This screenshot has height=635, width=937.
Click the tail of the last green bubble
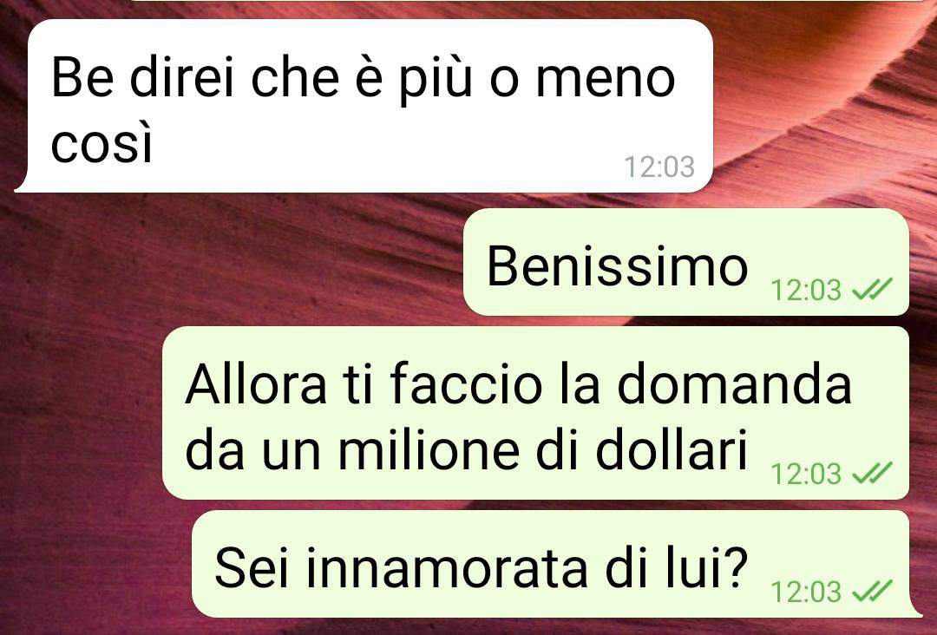(x=914, y=611)
